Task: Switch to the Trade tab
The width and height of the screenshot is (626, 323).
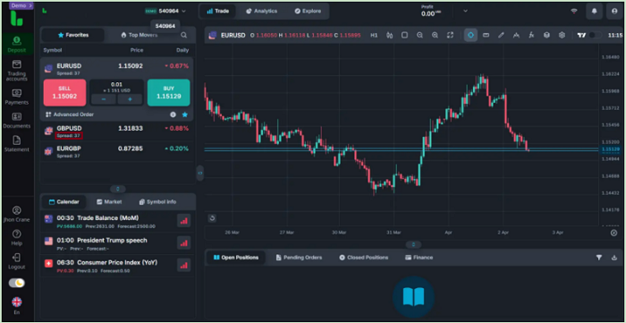Action: [217, 11]
